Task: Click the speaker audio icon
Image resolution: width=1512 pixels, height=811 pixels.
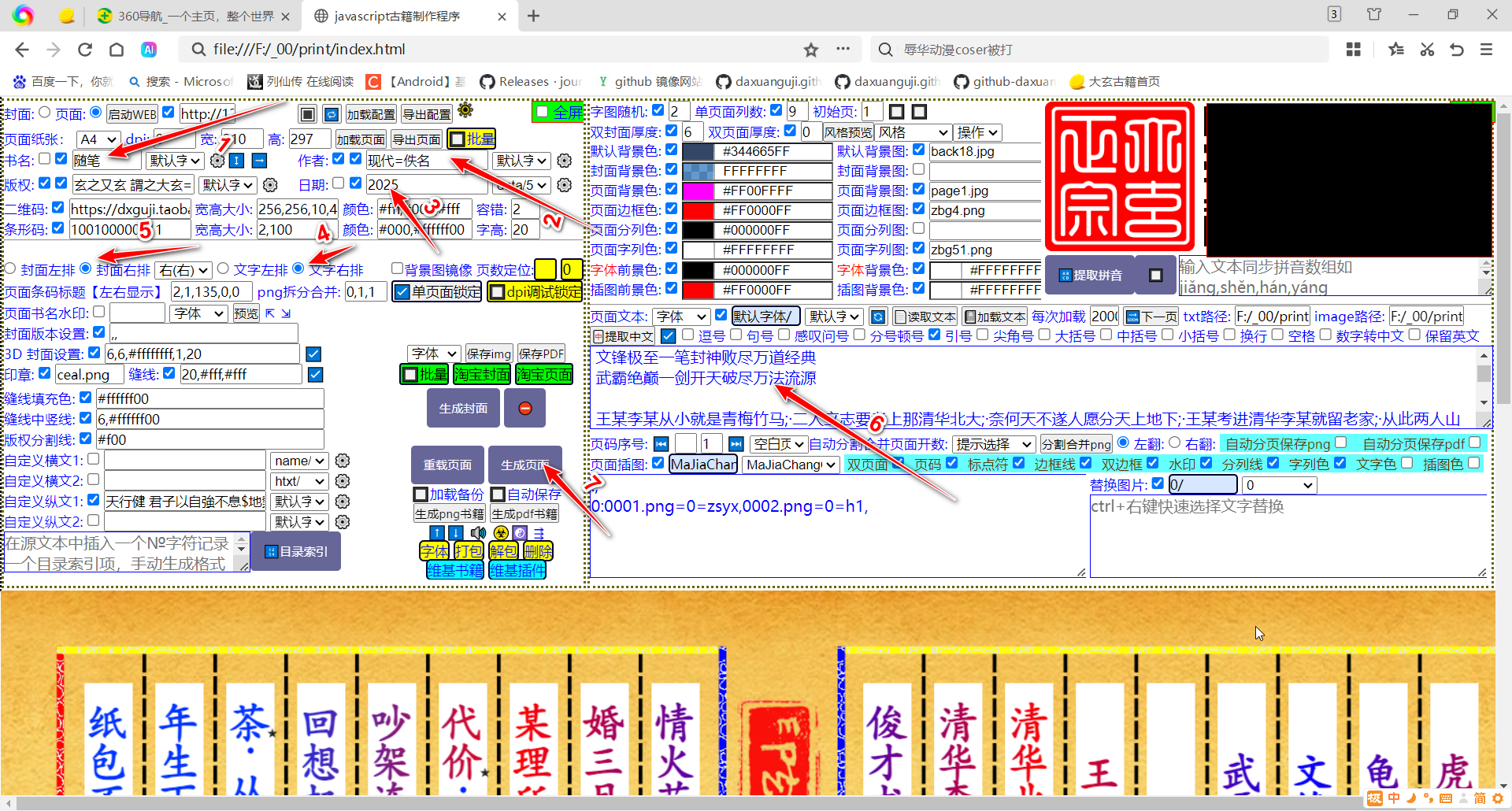Action: [478, 532]
